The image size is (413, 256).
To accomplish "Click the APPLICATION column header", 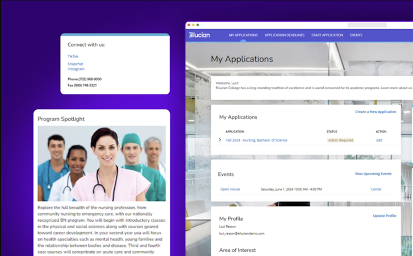I will coord(235,131).
